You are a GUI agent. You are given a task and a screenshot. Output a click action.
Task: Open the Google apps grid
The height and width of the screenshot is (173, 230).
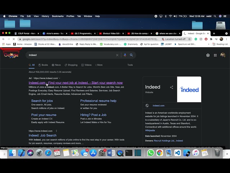coord(215,55)
